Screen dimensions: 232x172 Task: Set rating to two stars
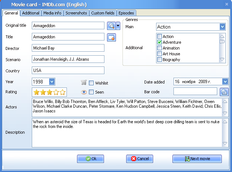pos(43,92)
